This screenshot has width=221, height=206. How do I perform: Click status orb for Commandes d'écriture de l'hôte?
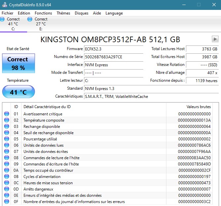coord(7,164)
